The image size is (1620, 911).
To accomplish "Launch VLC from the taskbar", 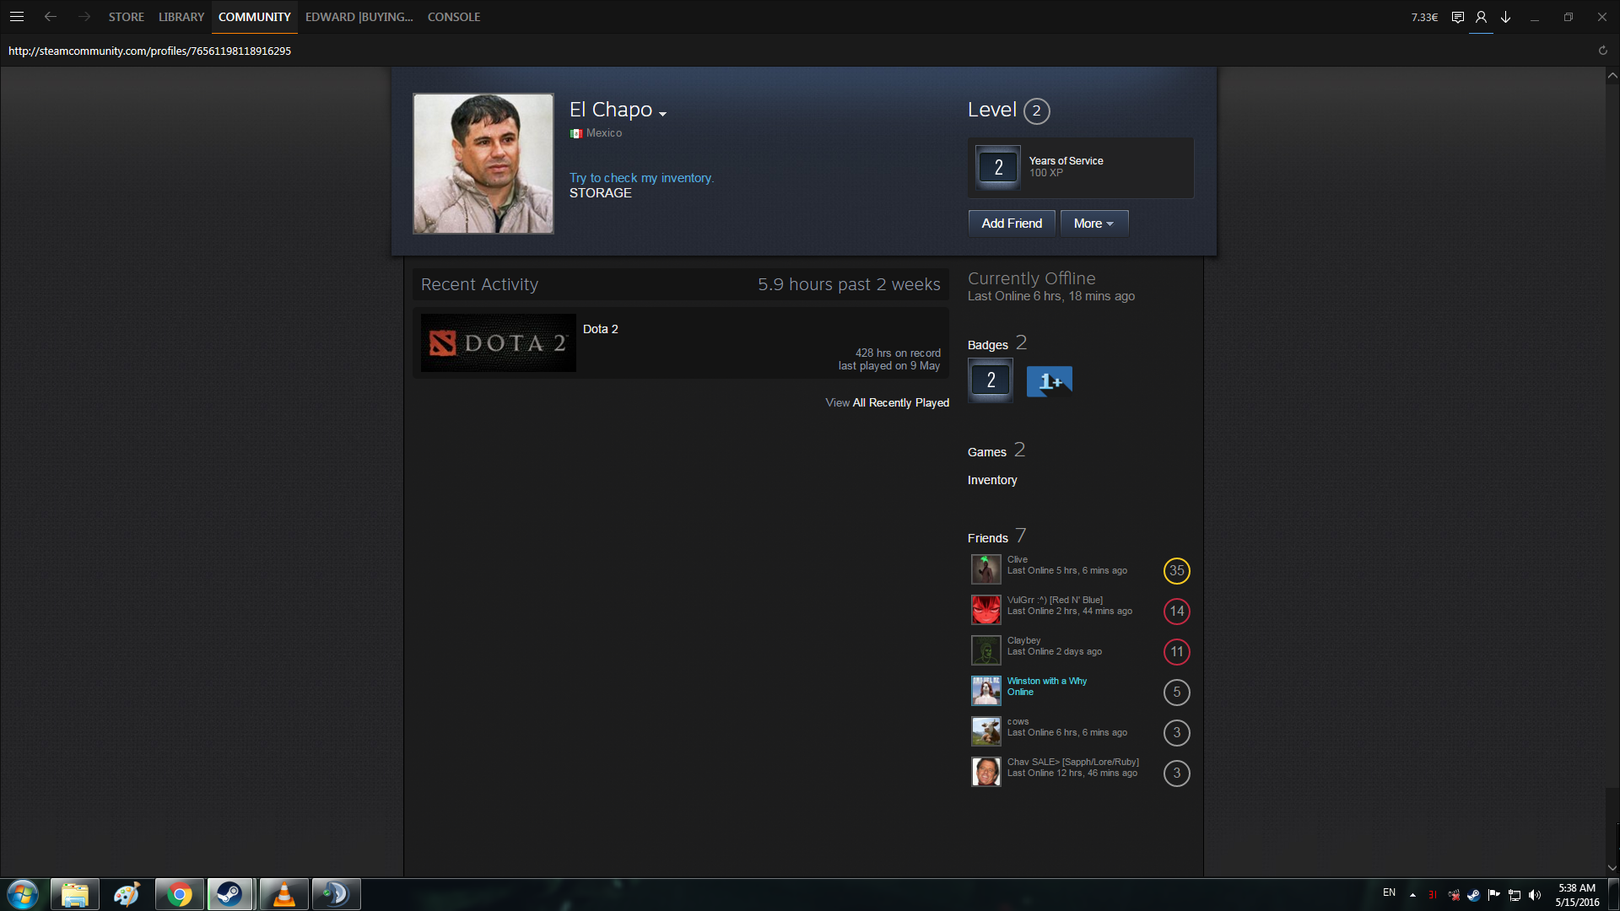I will 283,894.
